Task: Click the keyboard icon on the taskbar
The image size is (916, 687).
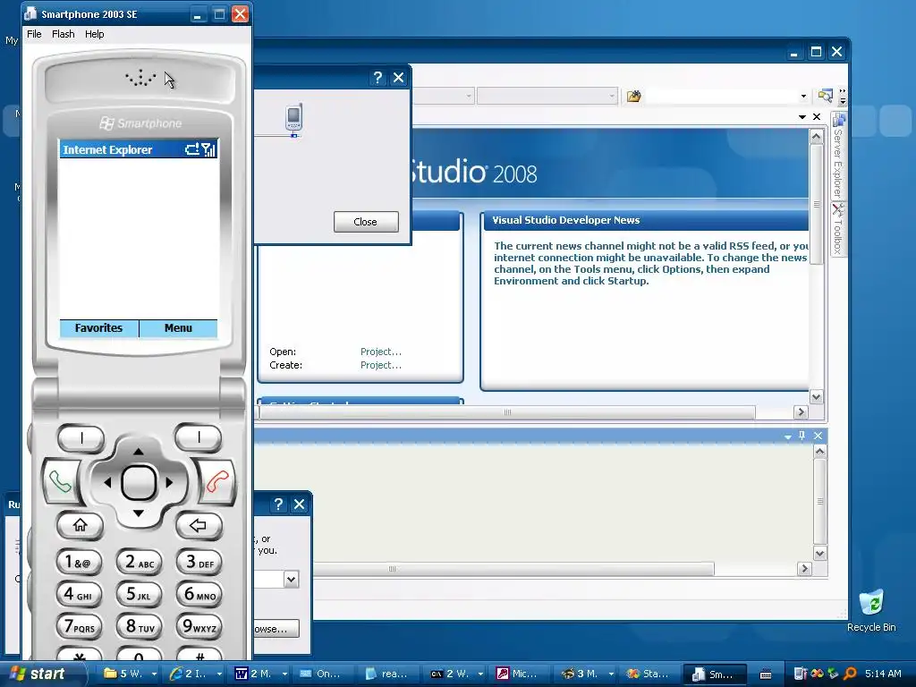Action: coord(766,674)
